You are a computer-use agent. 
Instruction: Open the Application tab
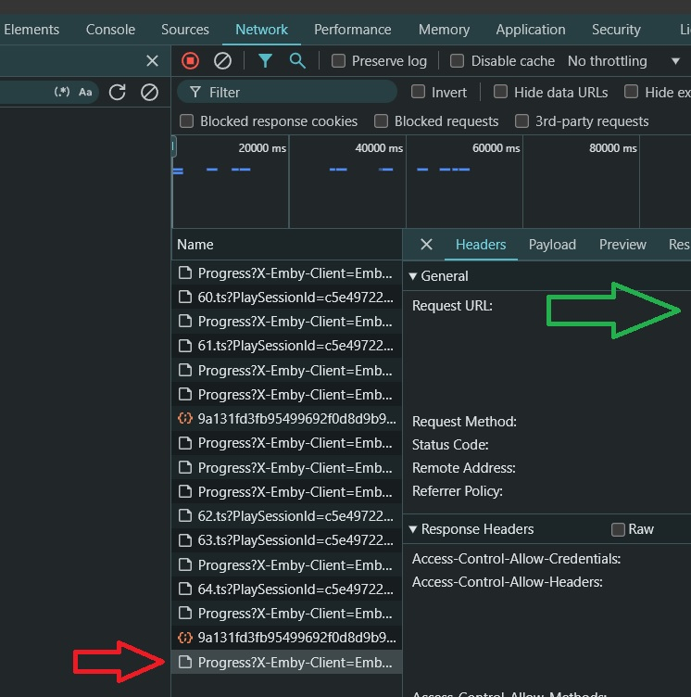pos(531,30)
